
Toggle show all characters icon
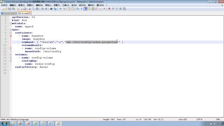tap(82, 9)
